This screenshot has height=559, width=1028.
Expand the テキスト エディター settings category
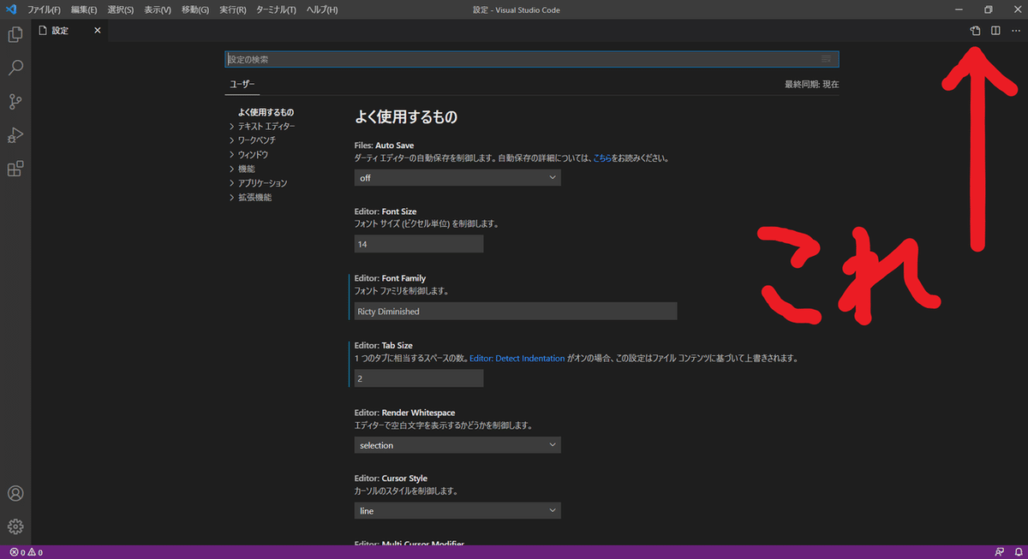click(x=263, y=126)
